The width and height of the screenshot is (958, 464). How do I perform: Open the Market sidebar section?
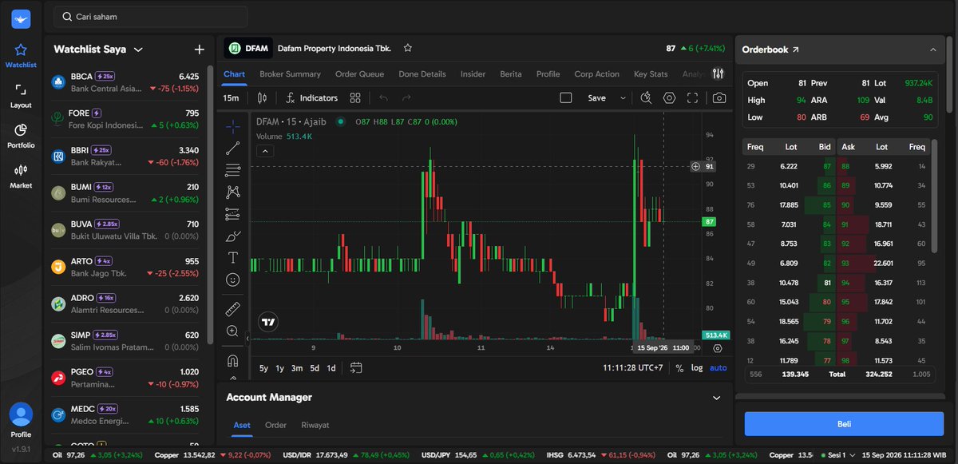21,176
